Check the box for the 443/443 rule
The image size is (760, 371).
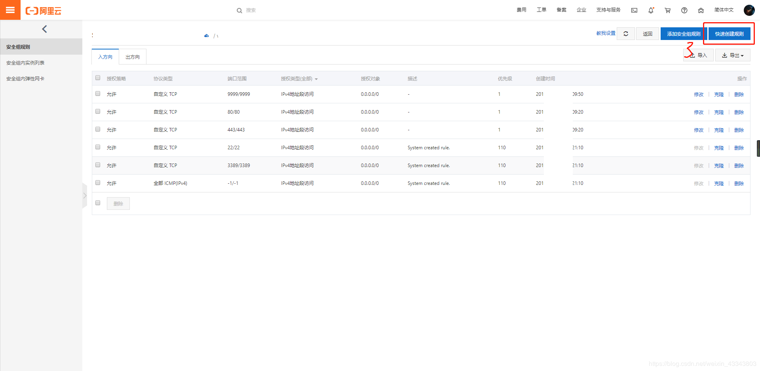(98, 129)
